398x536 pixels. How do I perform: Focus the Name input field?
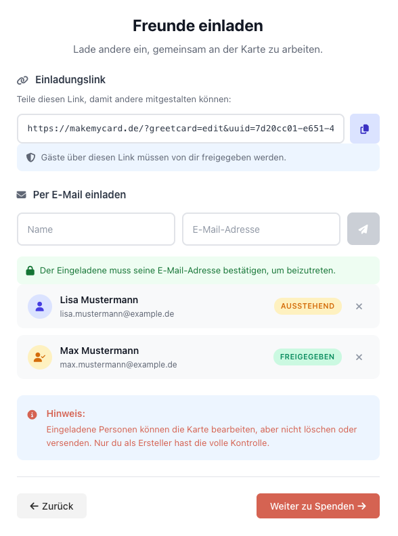point(96,229)
